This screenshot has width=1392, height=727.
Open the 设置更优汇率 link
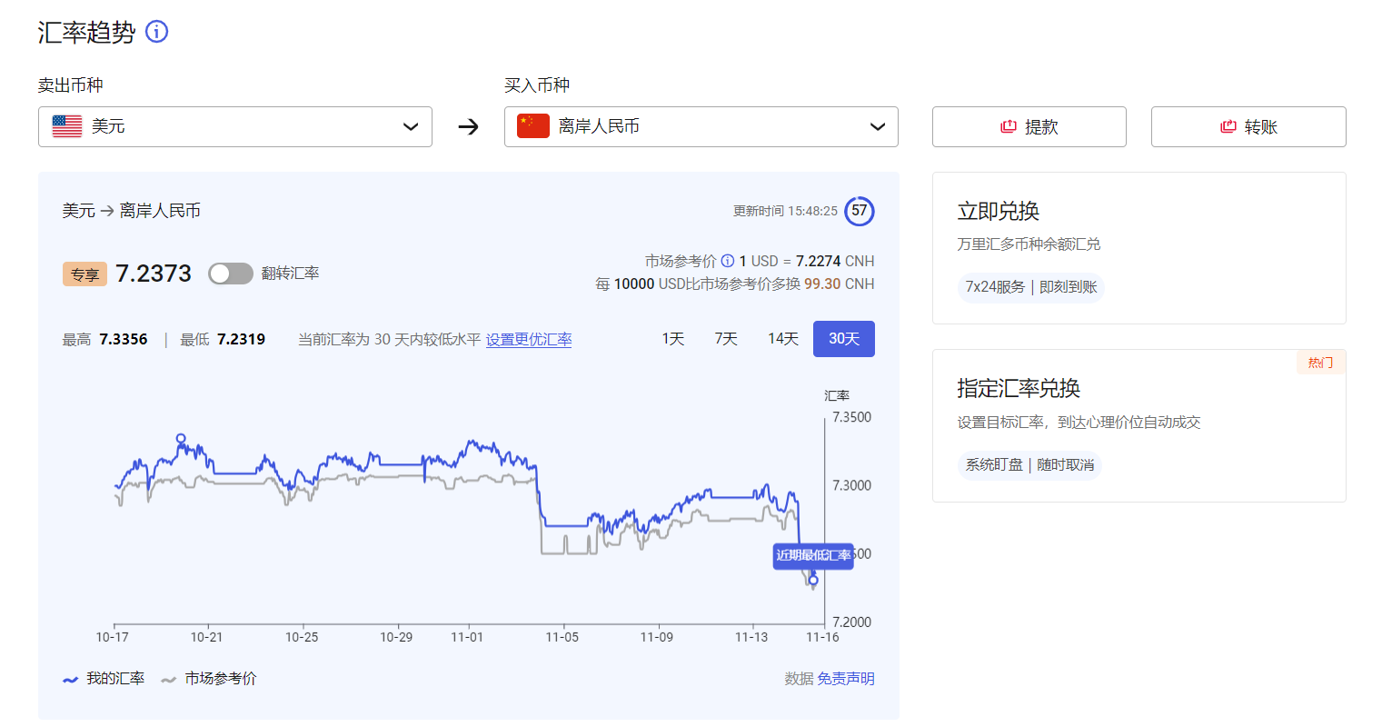click(x=529, y=339)
